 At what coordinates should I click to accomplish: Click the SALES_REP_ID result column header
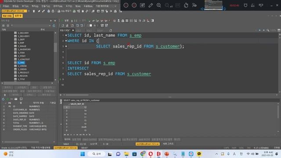(77, 104)
